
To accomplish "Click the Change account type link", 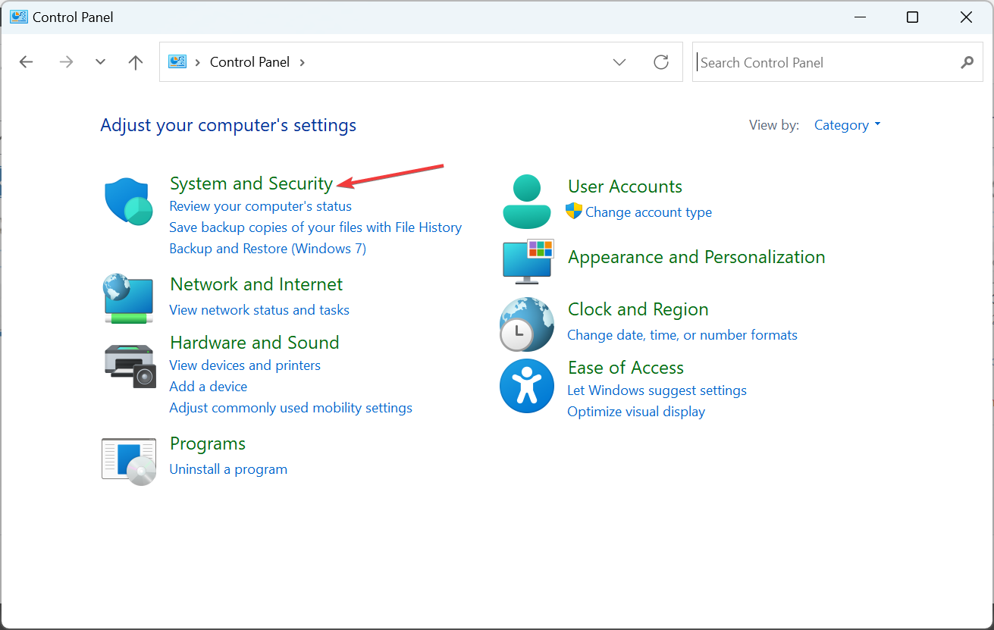I will point(648,212).
